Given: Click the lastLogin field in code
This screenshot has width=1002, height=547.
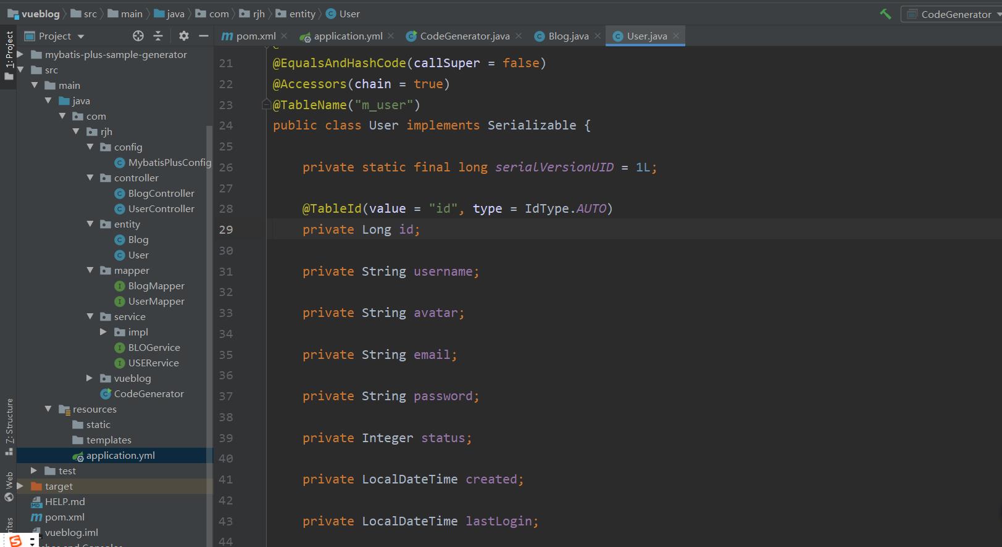Looking at the screenshot, I should tap(499, 521).
